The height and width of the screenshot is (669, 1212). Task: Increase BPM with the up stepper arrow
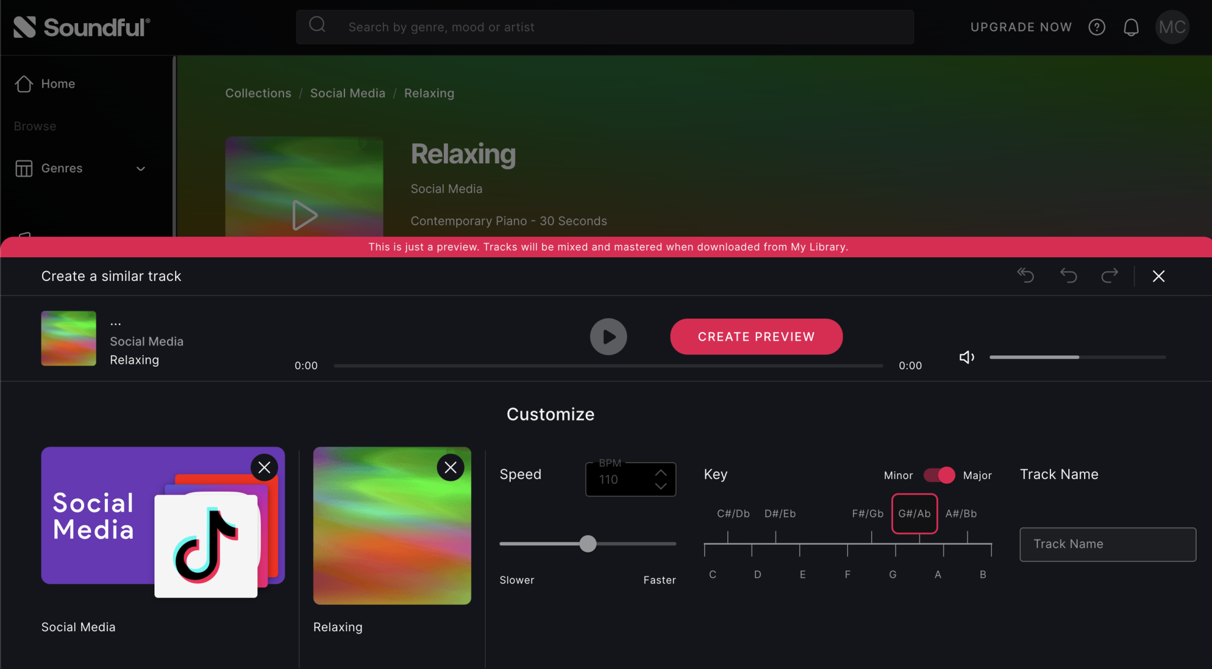[x=660, y=473]
